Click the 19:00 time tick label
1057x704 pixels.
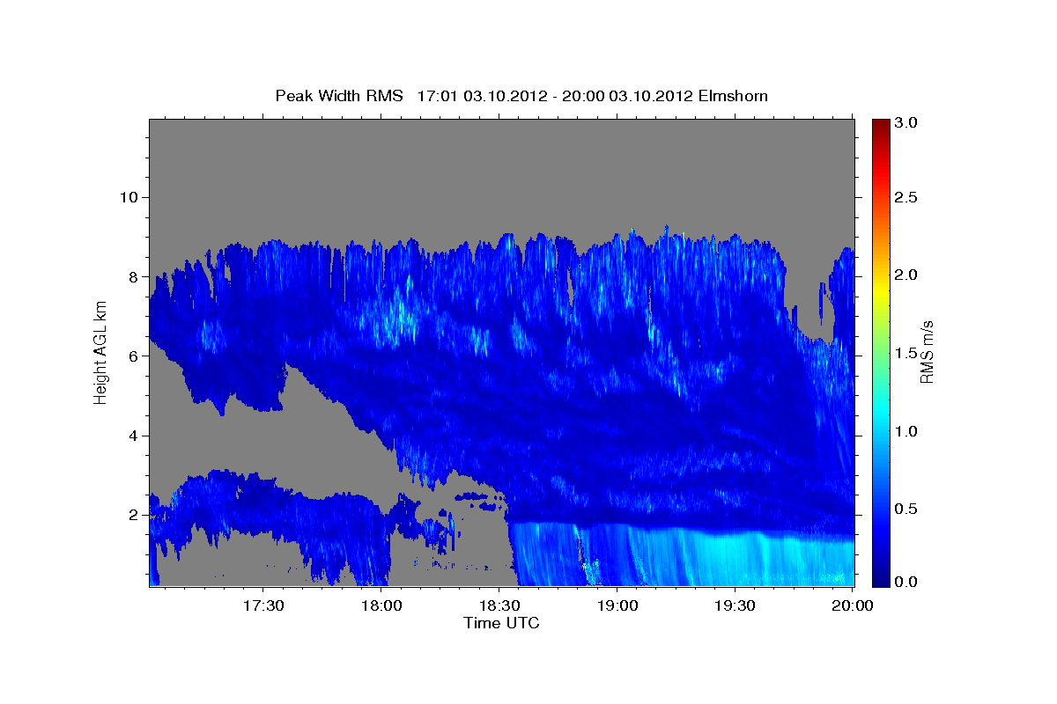click(617, 605)
